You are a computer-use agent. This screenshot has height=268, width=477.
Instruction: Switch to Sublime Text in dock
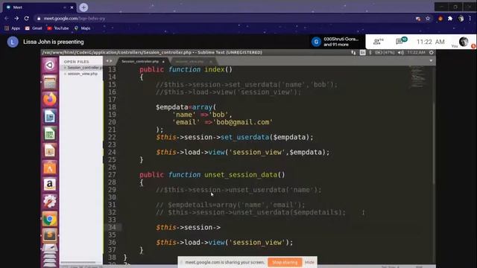50,235
